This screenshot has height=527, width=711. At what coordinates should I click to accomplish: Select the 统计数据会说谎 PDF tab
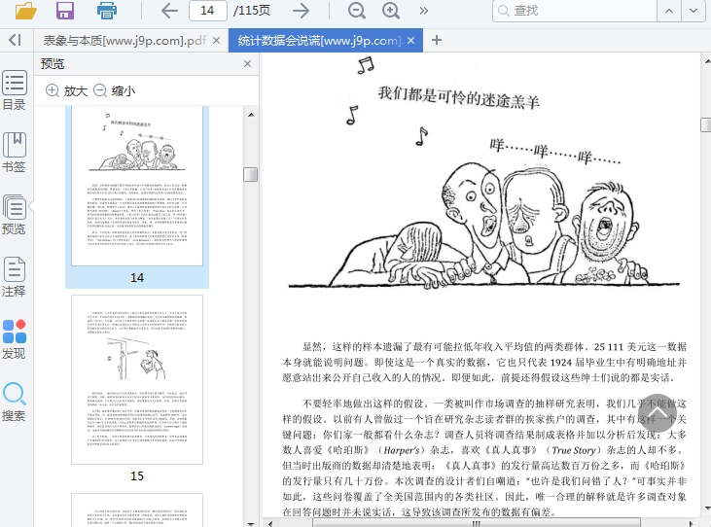320,40
